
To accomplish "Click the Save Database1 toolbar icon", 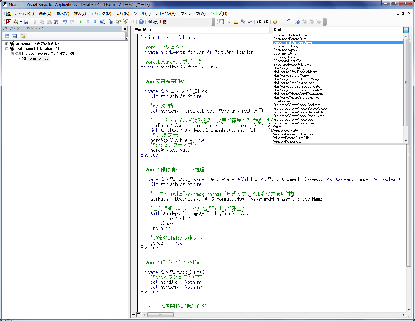I will (x=26, y=22).
